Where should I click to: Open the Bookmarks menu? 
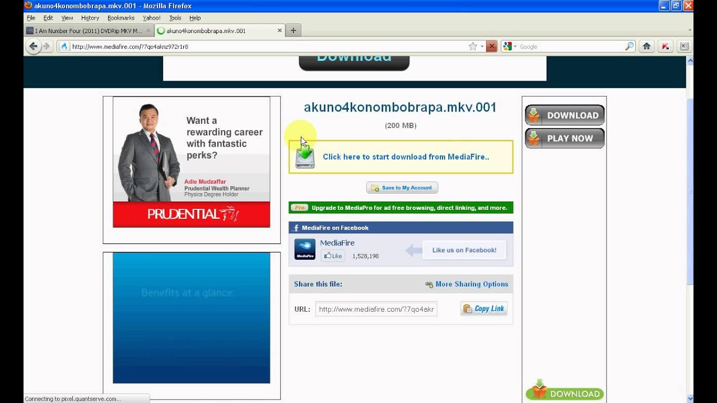121,18
